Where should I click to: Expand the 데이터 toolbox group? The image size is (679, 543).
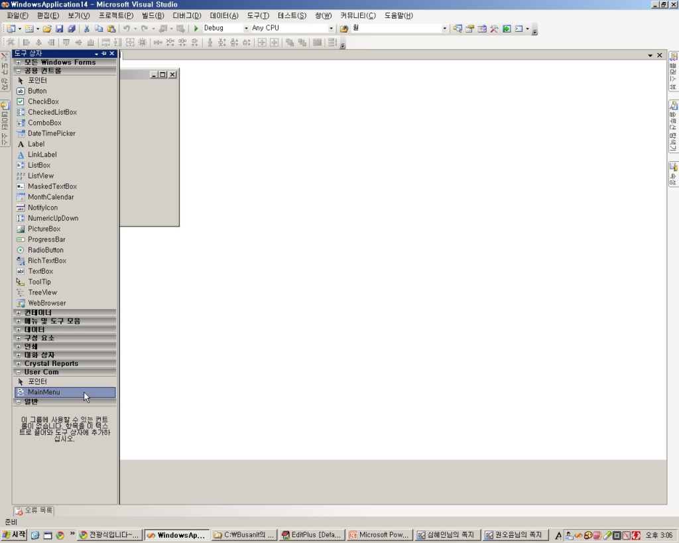[18, 330]
